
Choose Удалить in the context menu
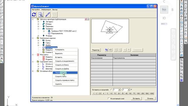[65, 84]
